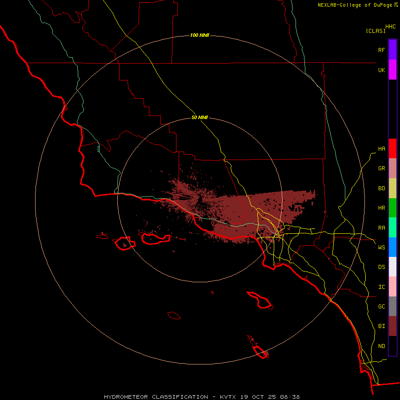Click the HHC product code label

390,27
